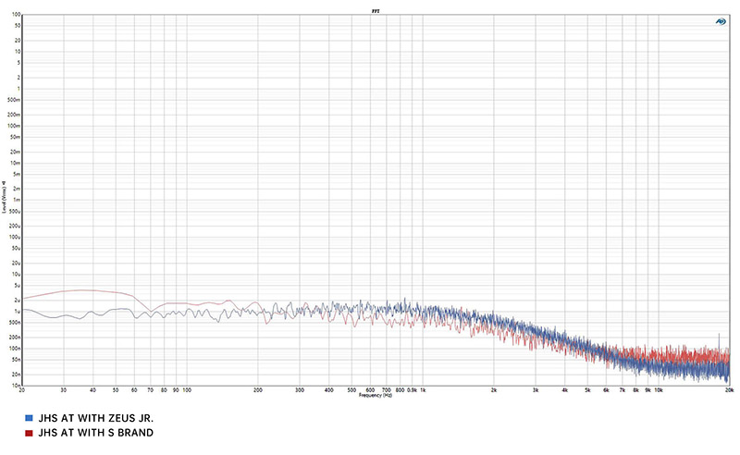Click the 20k frequency tick label
The height and width of the screenshot is (455, 740).
click(729, 390)
